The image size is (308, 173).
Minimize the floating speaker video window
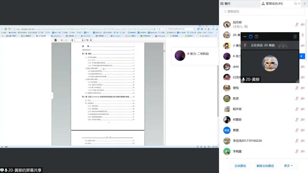[245, 37]
